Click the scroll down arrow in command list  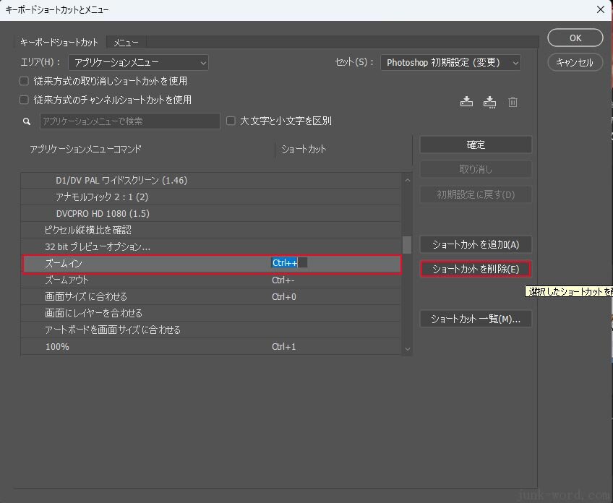coord(407,348)
